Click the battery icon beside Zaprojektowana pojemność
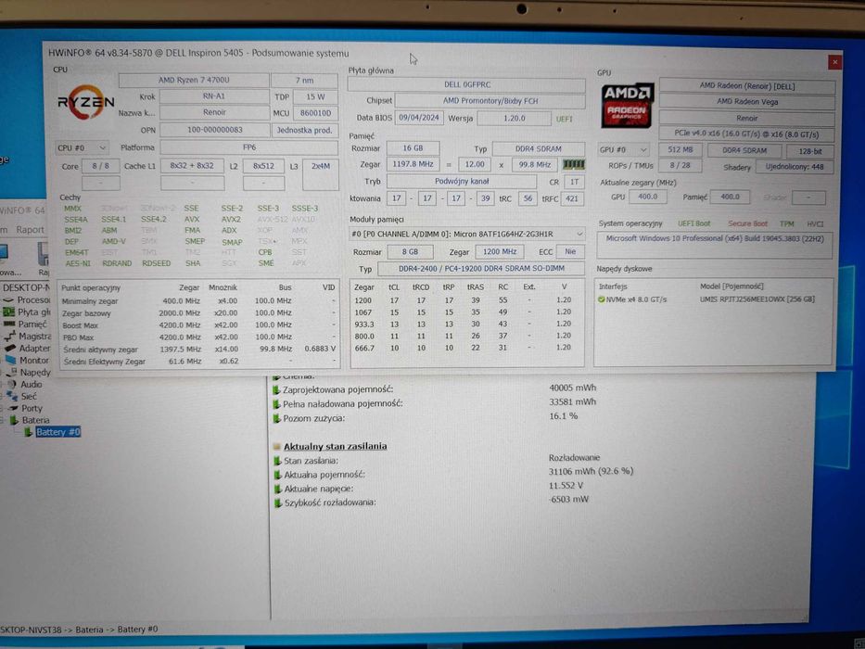The height and width of the screenshot is (649, 865). pyautogui.click(x=276, y=389)
